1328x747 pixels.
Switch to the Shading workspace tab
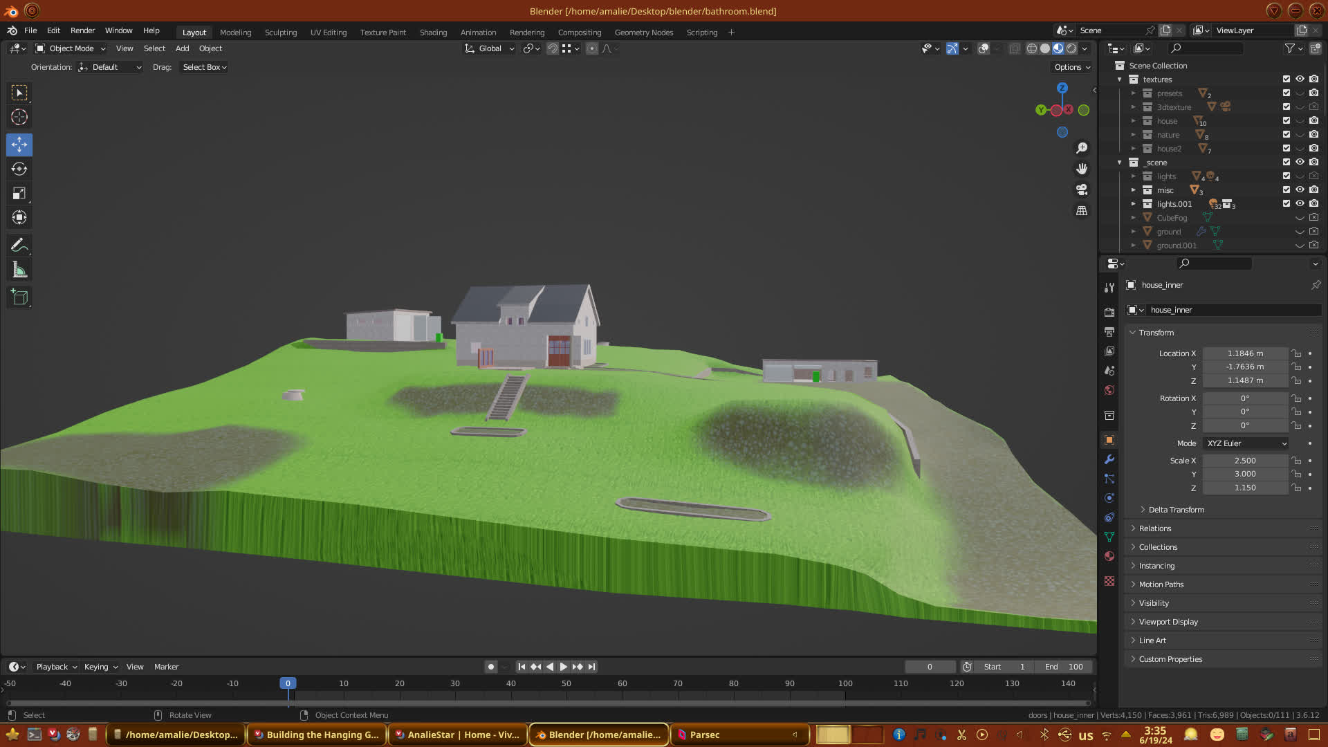433,33
